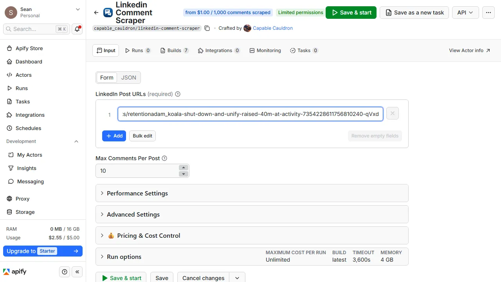The width and height of the screenshot is (501, 282).
Task: Click the bottom Save button
Action: [x=162, y=278]
